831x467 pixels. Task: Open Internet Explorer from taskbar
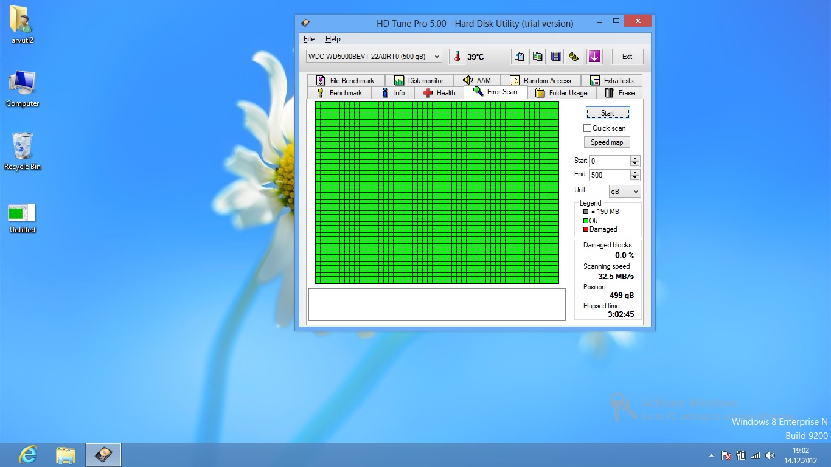28,455
